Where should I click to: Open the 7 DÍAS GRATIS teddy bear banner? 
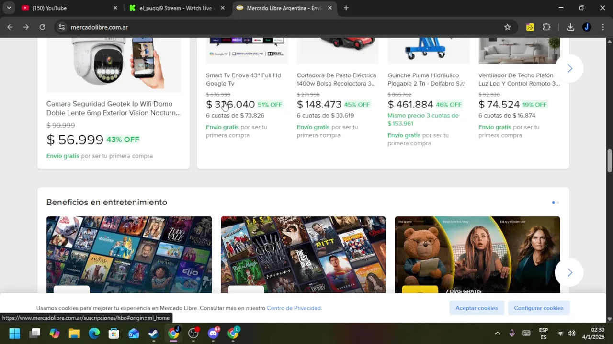[477, 255]
